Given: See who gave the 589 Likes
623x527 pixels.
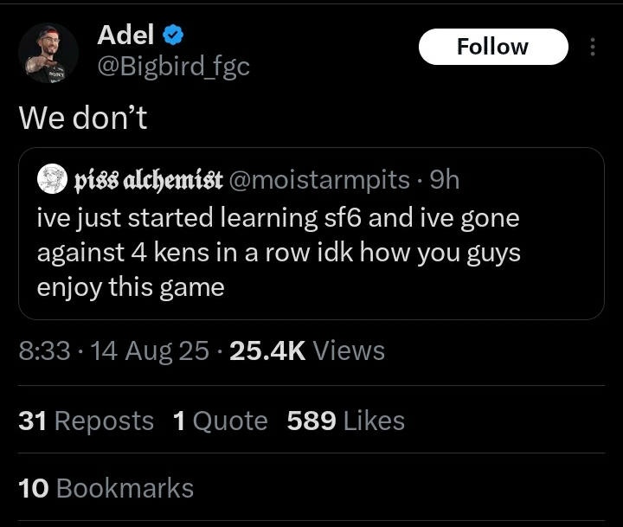Looking at the screenshot, I should [345, 421].
